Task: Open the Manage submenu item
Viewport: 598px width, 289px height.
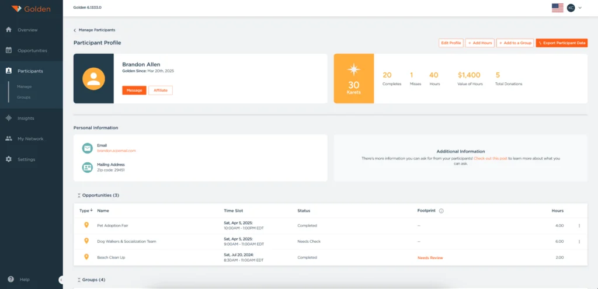Action: point(25,86)
